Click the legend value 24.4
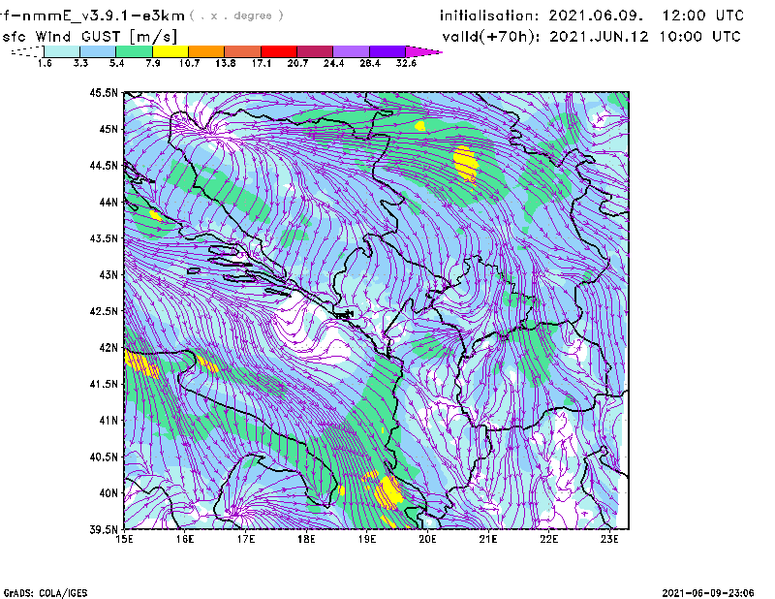This screenshot has width=775, height=599. click(333, 63)
